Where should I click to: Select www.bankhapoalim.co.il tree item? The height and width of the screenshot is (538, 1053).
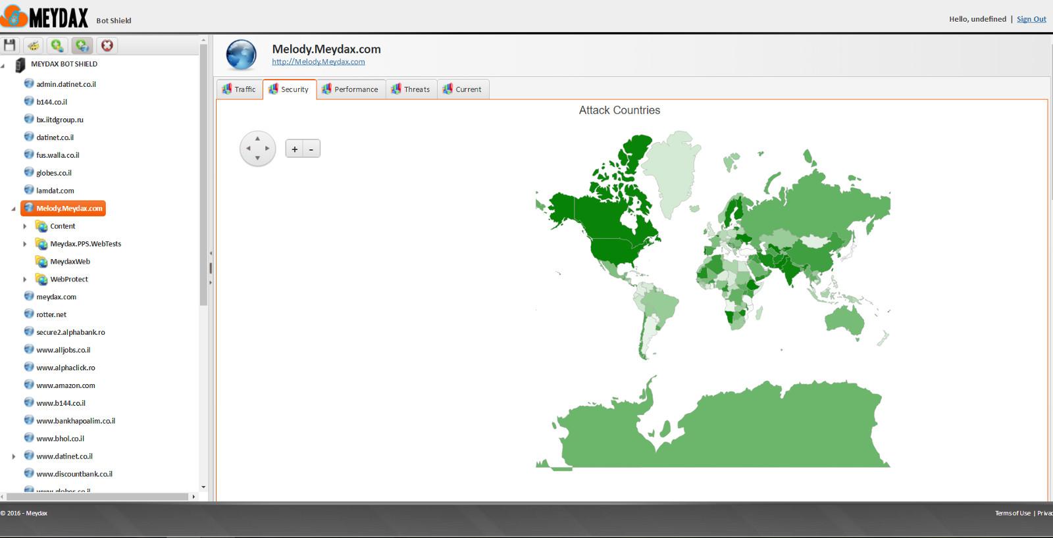(76, 421)
